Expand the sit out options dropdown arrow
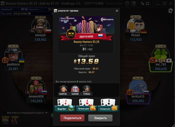 (46, 113)
